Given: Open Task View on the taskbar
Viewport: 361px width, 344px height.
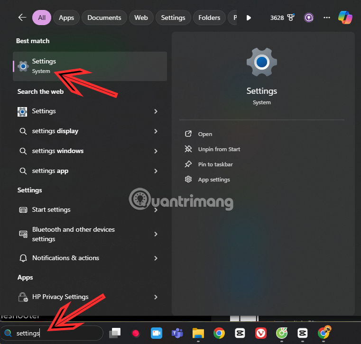Looking at the screenshot, I should tap(115, 333).
